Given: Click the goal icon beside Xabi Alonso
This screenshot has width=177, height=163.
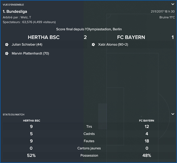Looking at the screenshot, I should pyautogui.click(x=93, y=45).
